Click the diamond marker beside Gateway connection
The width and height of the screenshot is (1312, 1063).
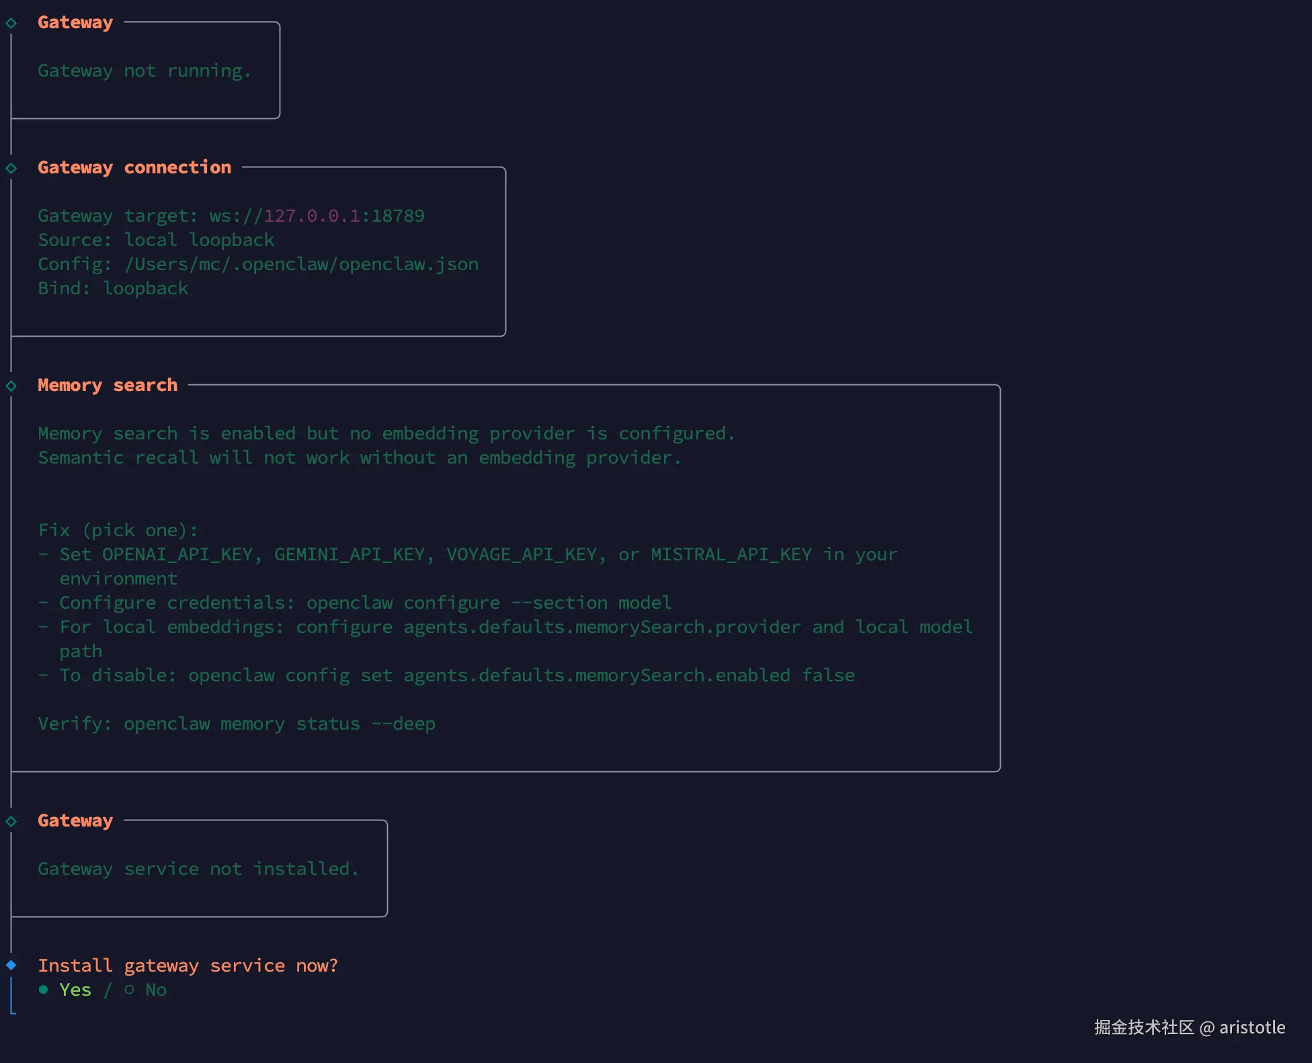[x=11, y=168]
